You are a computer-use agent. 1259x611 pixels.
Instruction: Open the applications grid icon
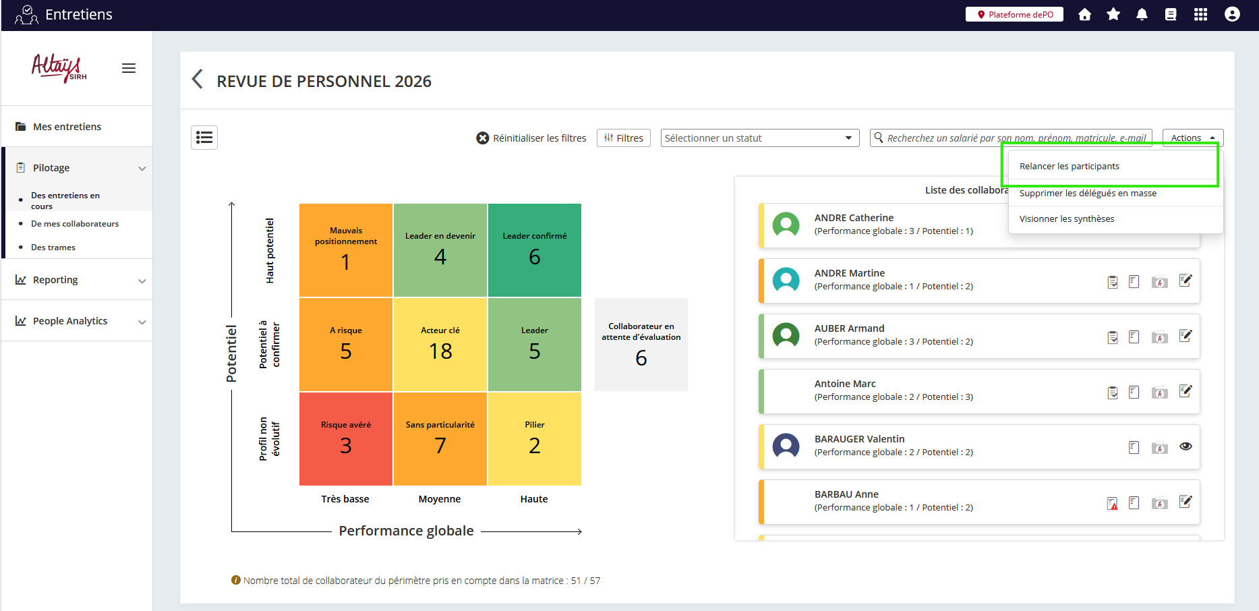coord(1200,15)
